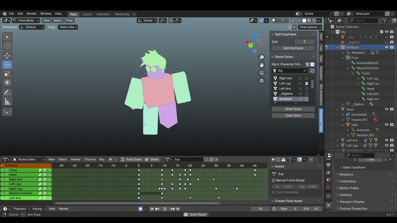Switch to the Layout workspace tab
Image resolution: width=397 pixels, height=223 pixels.
pyautogui.click(x=87, y=14)
